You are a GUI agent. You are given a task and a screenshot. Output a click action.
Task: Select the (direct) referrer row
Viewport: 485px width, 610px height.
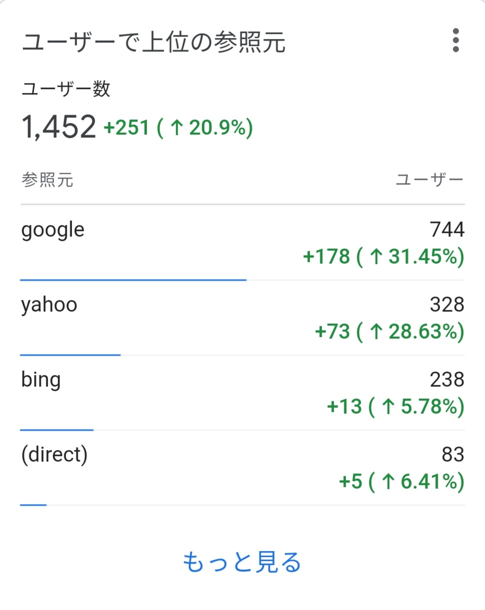[242, 468]
